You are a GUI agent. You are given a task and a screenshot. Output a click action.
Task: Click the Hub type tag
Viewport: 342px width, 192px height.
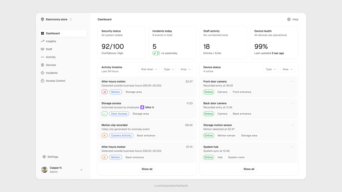pyautogui.click(x=220, y=157)
